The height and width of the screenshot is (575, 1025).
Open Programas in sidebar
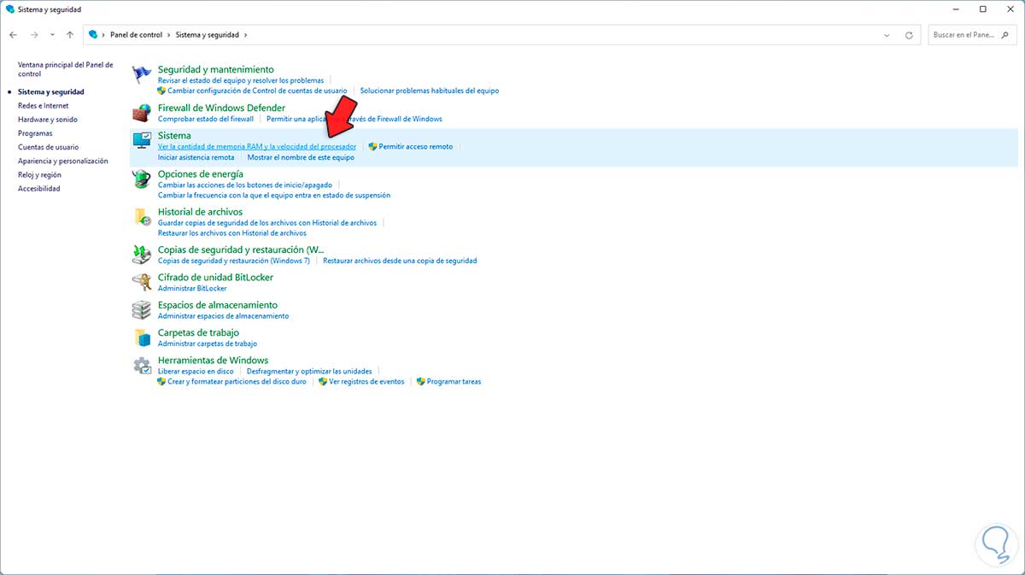[35, 133]
